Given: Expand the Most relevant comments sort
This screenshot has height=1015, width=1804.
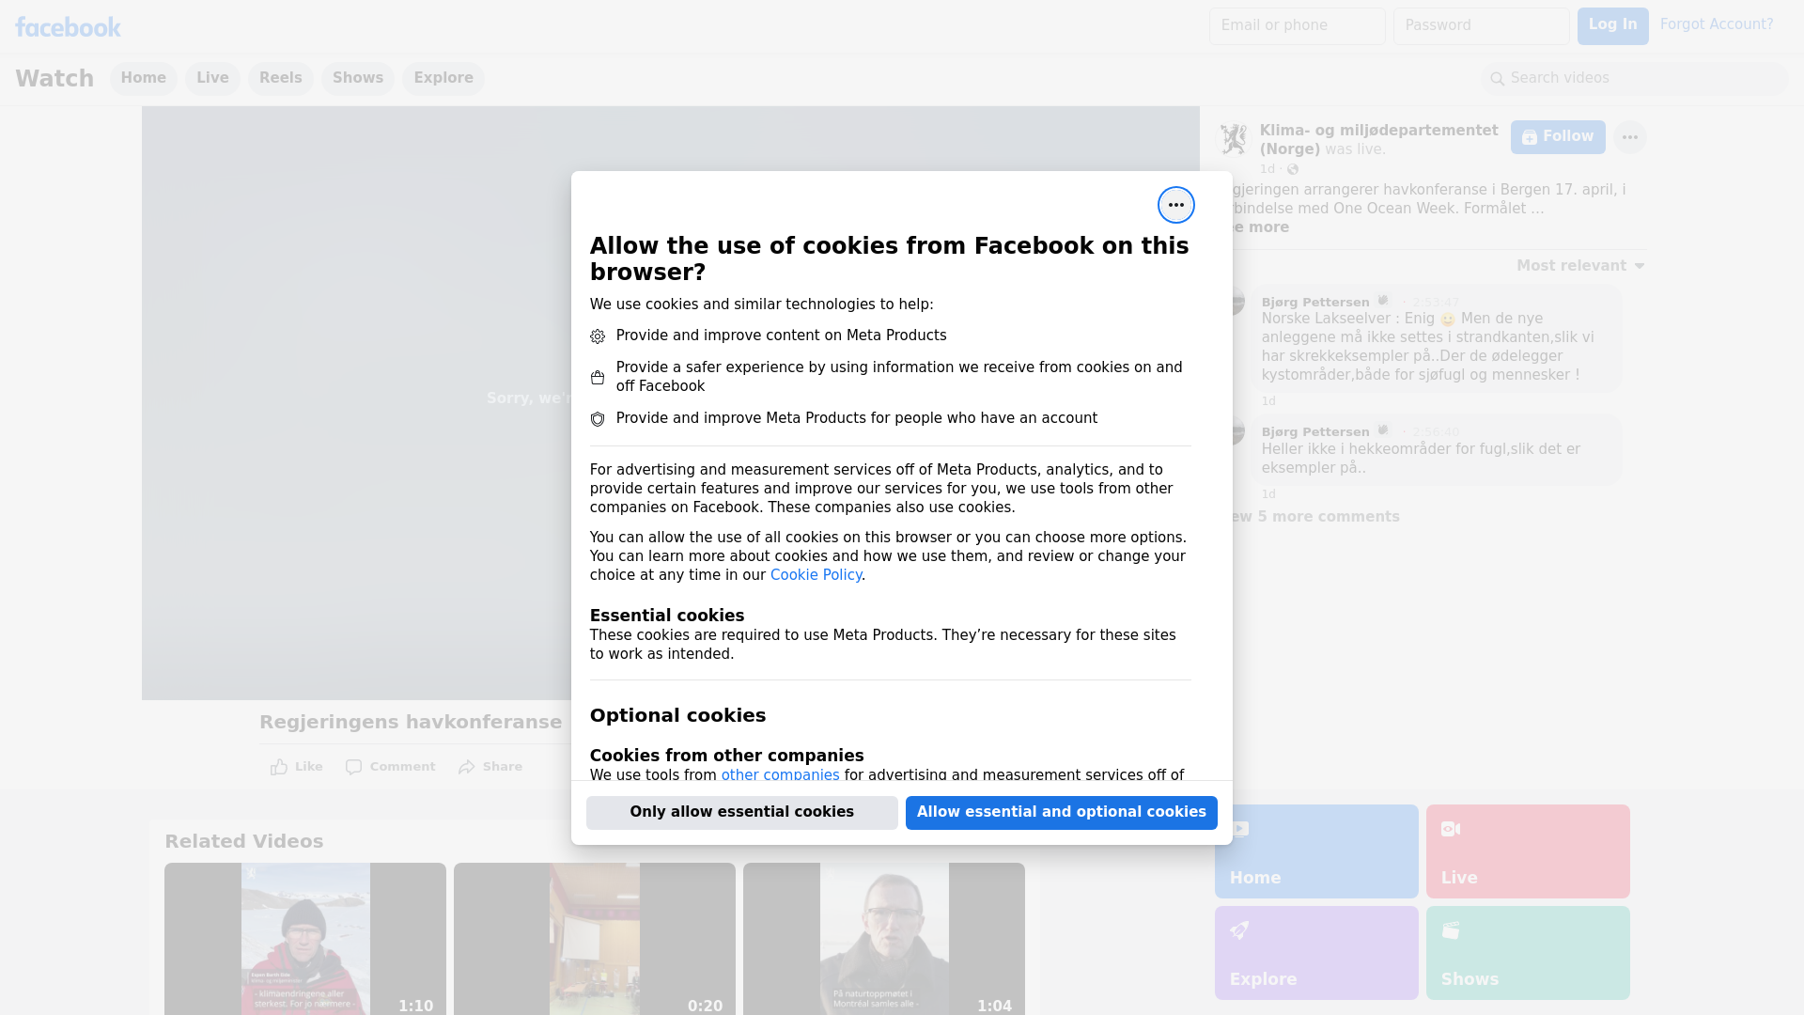Looking at the screenshot, I should point(1579,266).
